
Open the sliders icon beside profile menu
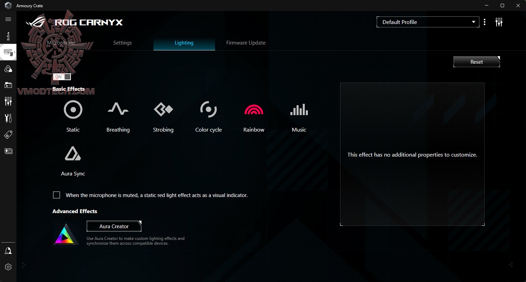pyautogui.click(x=499, y=22)
